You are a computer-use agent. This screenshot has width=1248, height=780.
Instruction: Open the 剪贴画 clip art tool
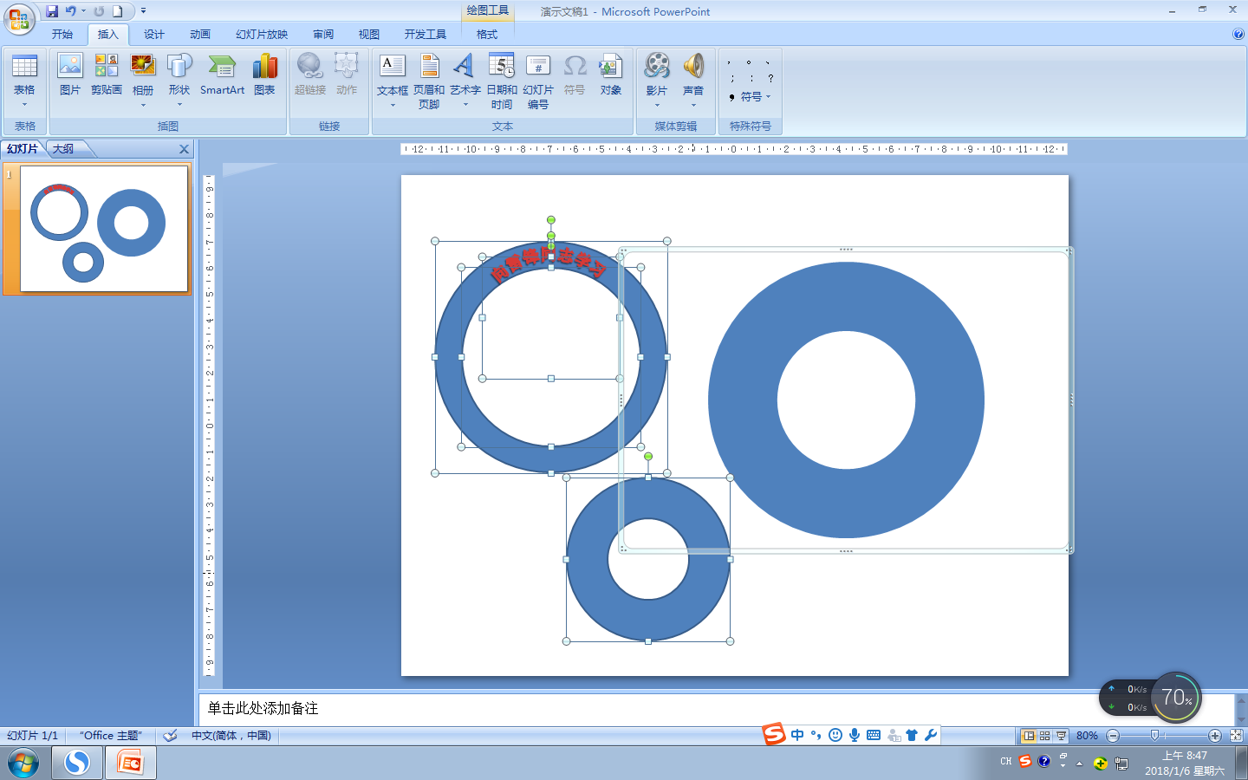(107, 75)
